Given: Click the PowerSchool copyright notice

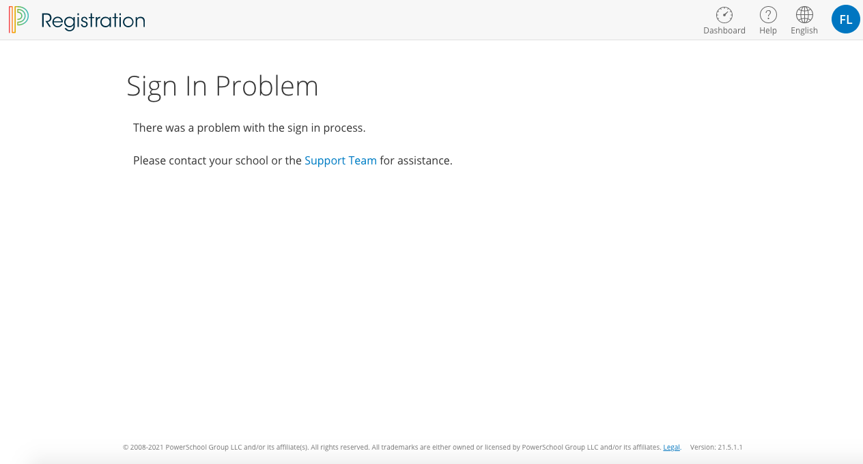Looking at the screenshot, I should (215, 448).
